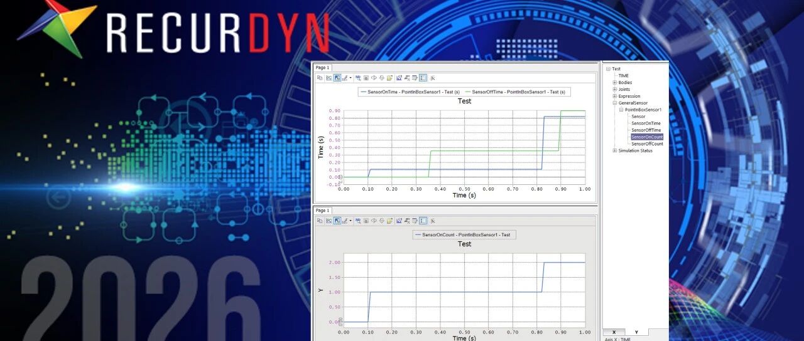Expand the Simulation Status node in the tree

(614, 150)
